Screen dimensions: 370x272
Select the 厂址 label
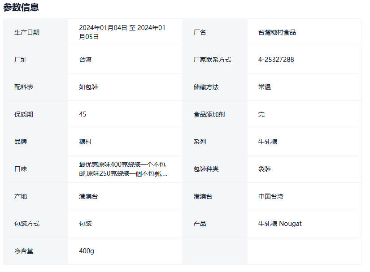click(x=21, y=60)
